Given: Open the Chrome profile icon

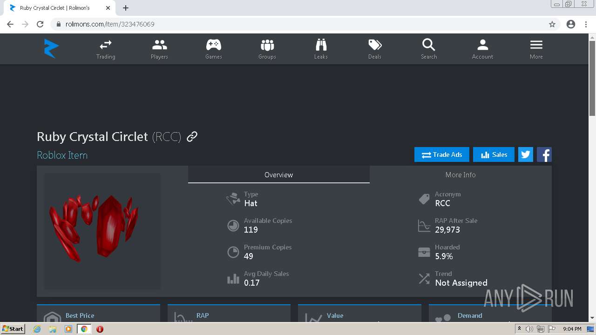Looking at the screenshot, I should coord(571,24).
